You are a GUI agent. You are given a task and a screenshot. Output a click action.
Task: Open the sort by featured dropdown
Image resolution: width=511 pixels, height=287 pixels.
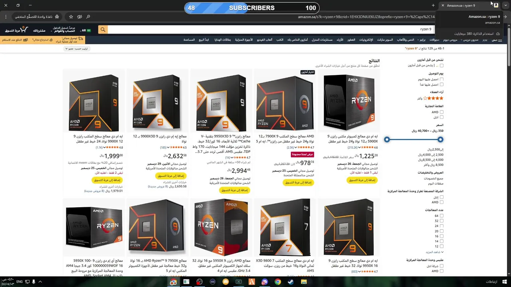[x=77, y=49]
